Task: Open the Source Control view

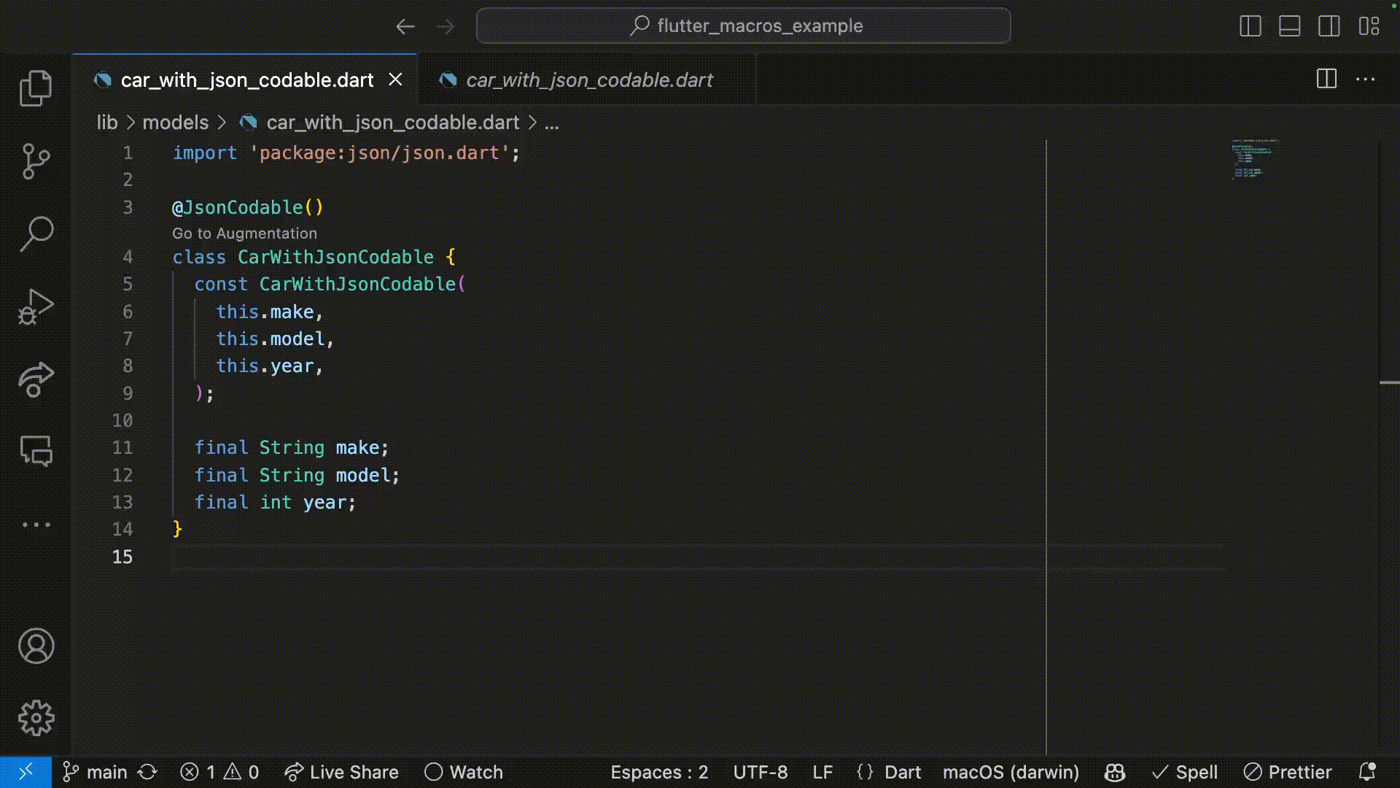Action: pyautogui.click(x=36, y=161)
